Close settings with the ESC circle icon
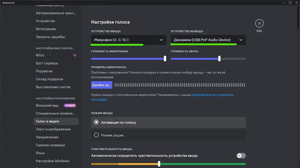 (259, 24)
